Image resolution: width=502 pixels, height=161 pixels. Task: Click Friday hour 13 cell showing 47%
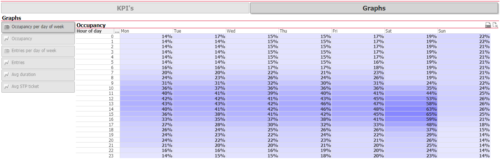[358, 103]
